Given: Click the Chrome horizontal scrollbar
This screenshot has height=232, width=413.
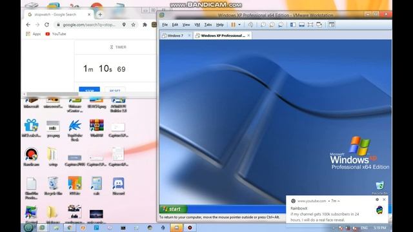Looking at the screenshot, I should click(x=52, y=94).
